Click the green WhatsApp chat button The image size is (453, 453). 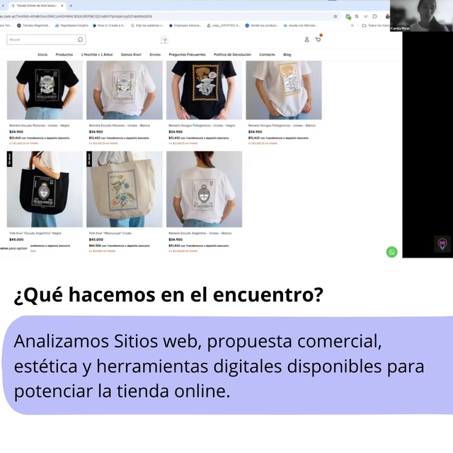pos(391,252)
